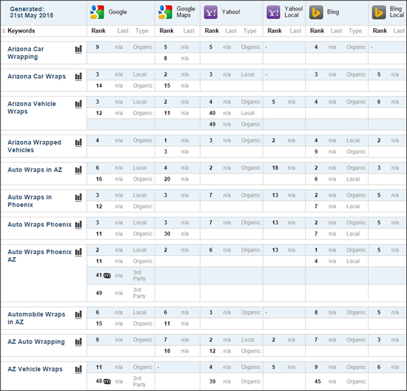The image size is (407, 391).
Task: Open chart icon for Arizona Car Wrapping
Action: point(79,49)
